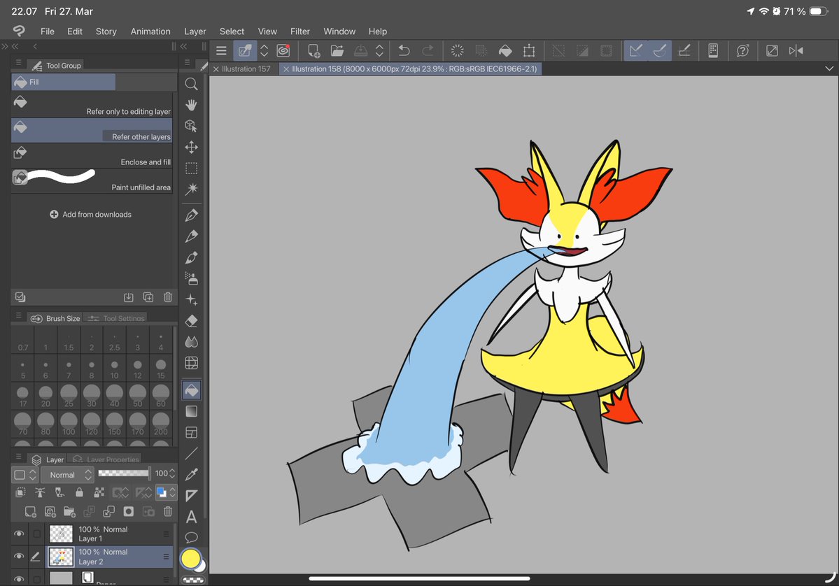
Task: Select the Zoom magnifier tool
Action: pos(191,84)
